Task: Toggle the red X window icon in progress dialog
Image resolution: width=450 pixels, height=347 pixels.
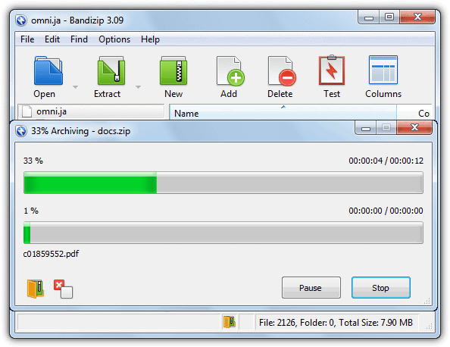Action: (x=63, y=289)
